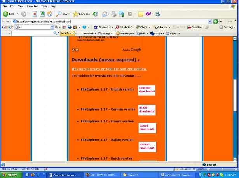Click the Links toolbar label

click(x=229, y=21)
